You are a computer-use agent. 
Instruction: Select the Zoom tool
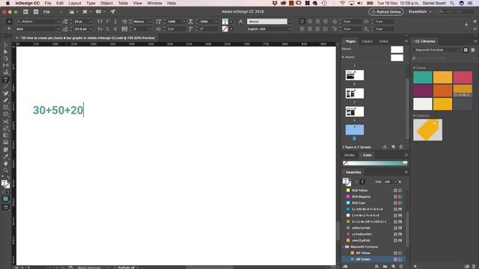pyautogui.click(x=5, y=170)
